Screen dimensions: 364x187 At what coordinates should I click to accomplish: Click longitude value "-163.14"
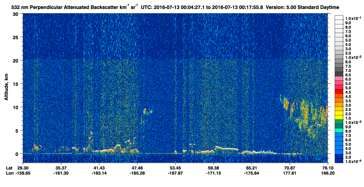(99, 173)
